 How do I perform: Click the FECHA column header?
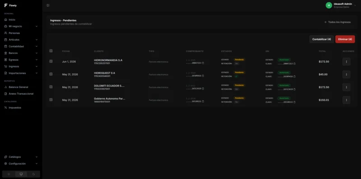coord(66,51)
